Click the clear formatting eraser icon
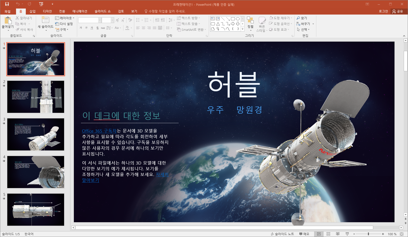 click(x=130, y=20)
